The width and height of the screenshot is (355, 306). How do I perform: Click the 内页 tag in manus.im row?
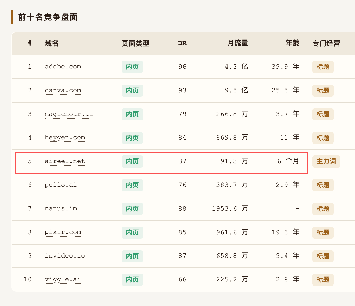(x=132, y=209)
